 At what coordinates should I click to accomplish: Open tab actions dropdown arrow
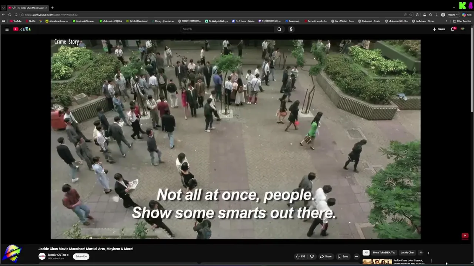[3, 8]
